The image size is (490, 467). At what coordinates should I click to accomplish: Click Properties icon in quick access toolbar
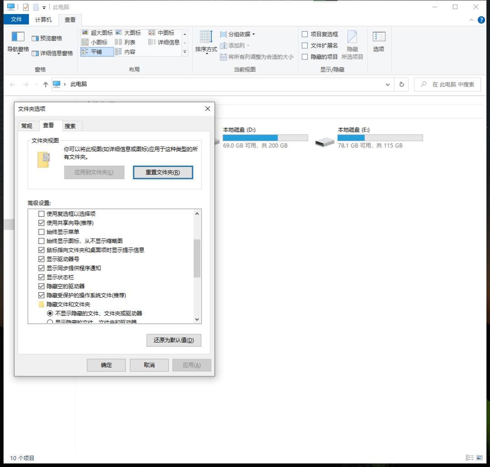click(25, 7)
